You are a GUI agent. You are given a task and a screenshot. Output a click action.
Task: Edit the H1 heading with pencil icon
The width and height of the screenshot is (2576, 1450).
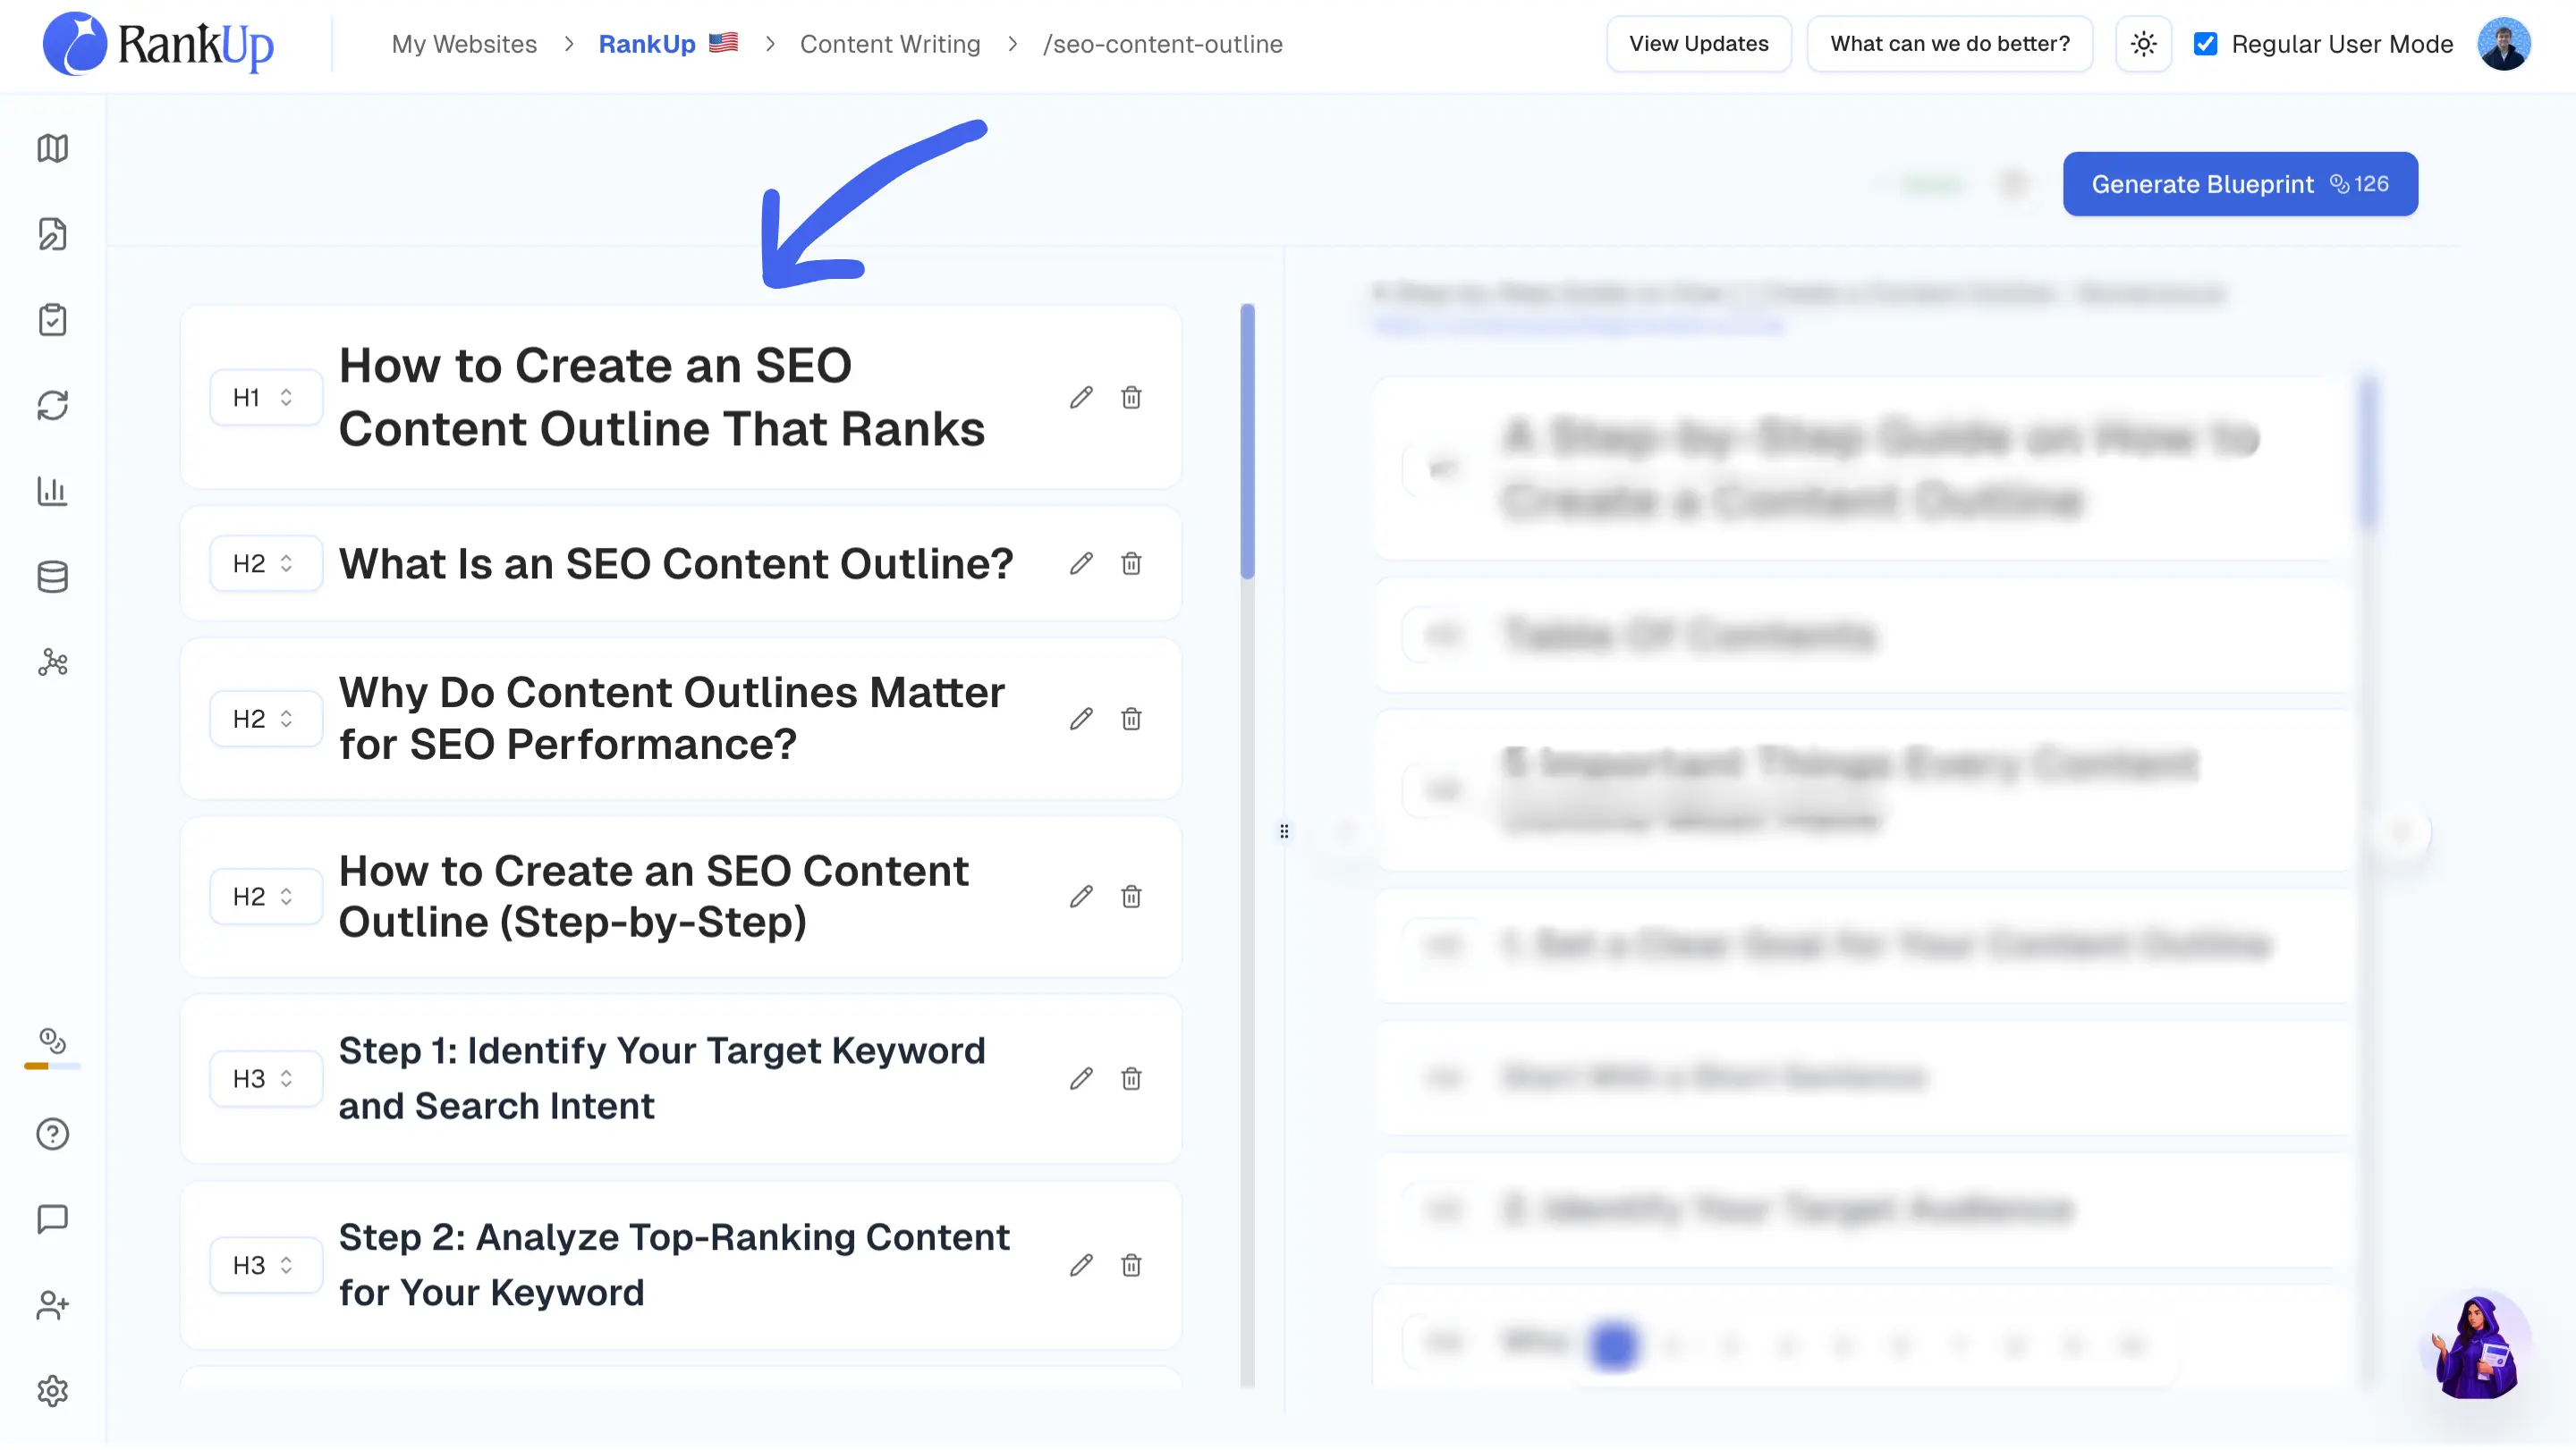(1081, 398)
